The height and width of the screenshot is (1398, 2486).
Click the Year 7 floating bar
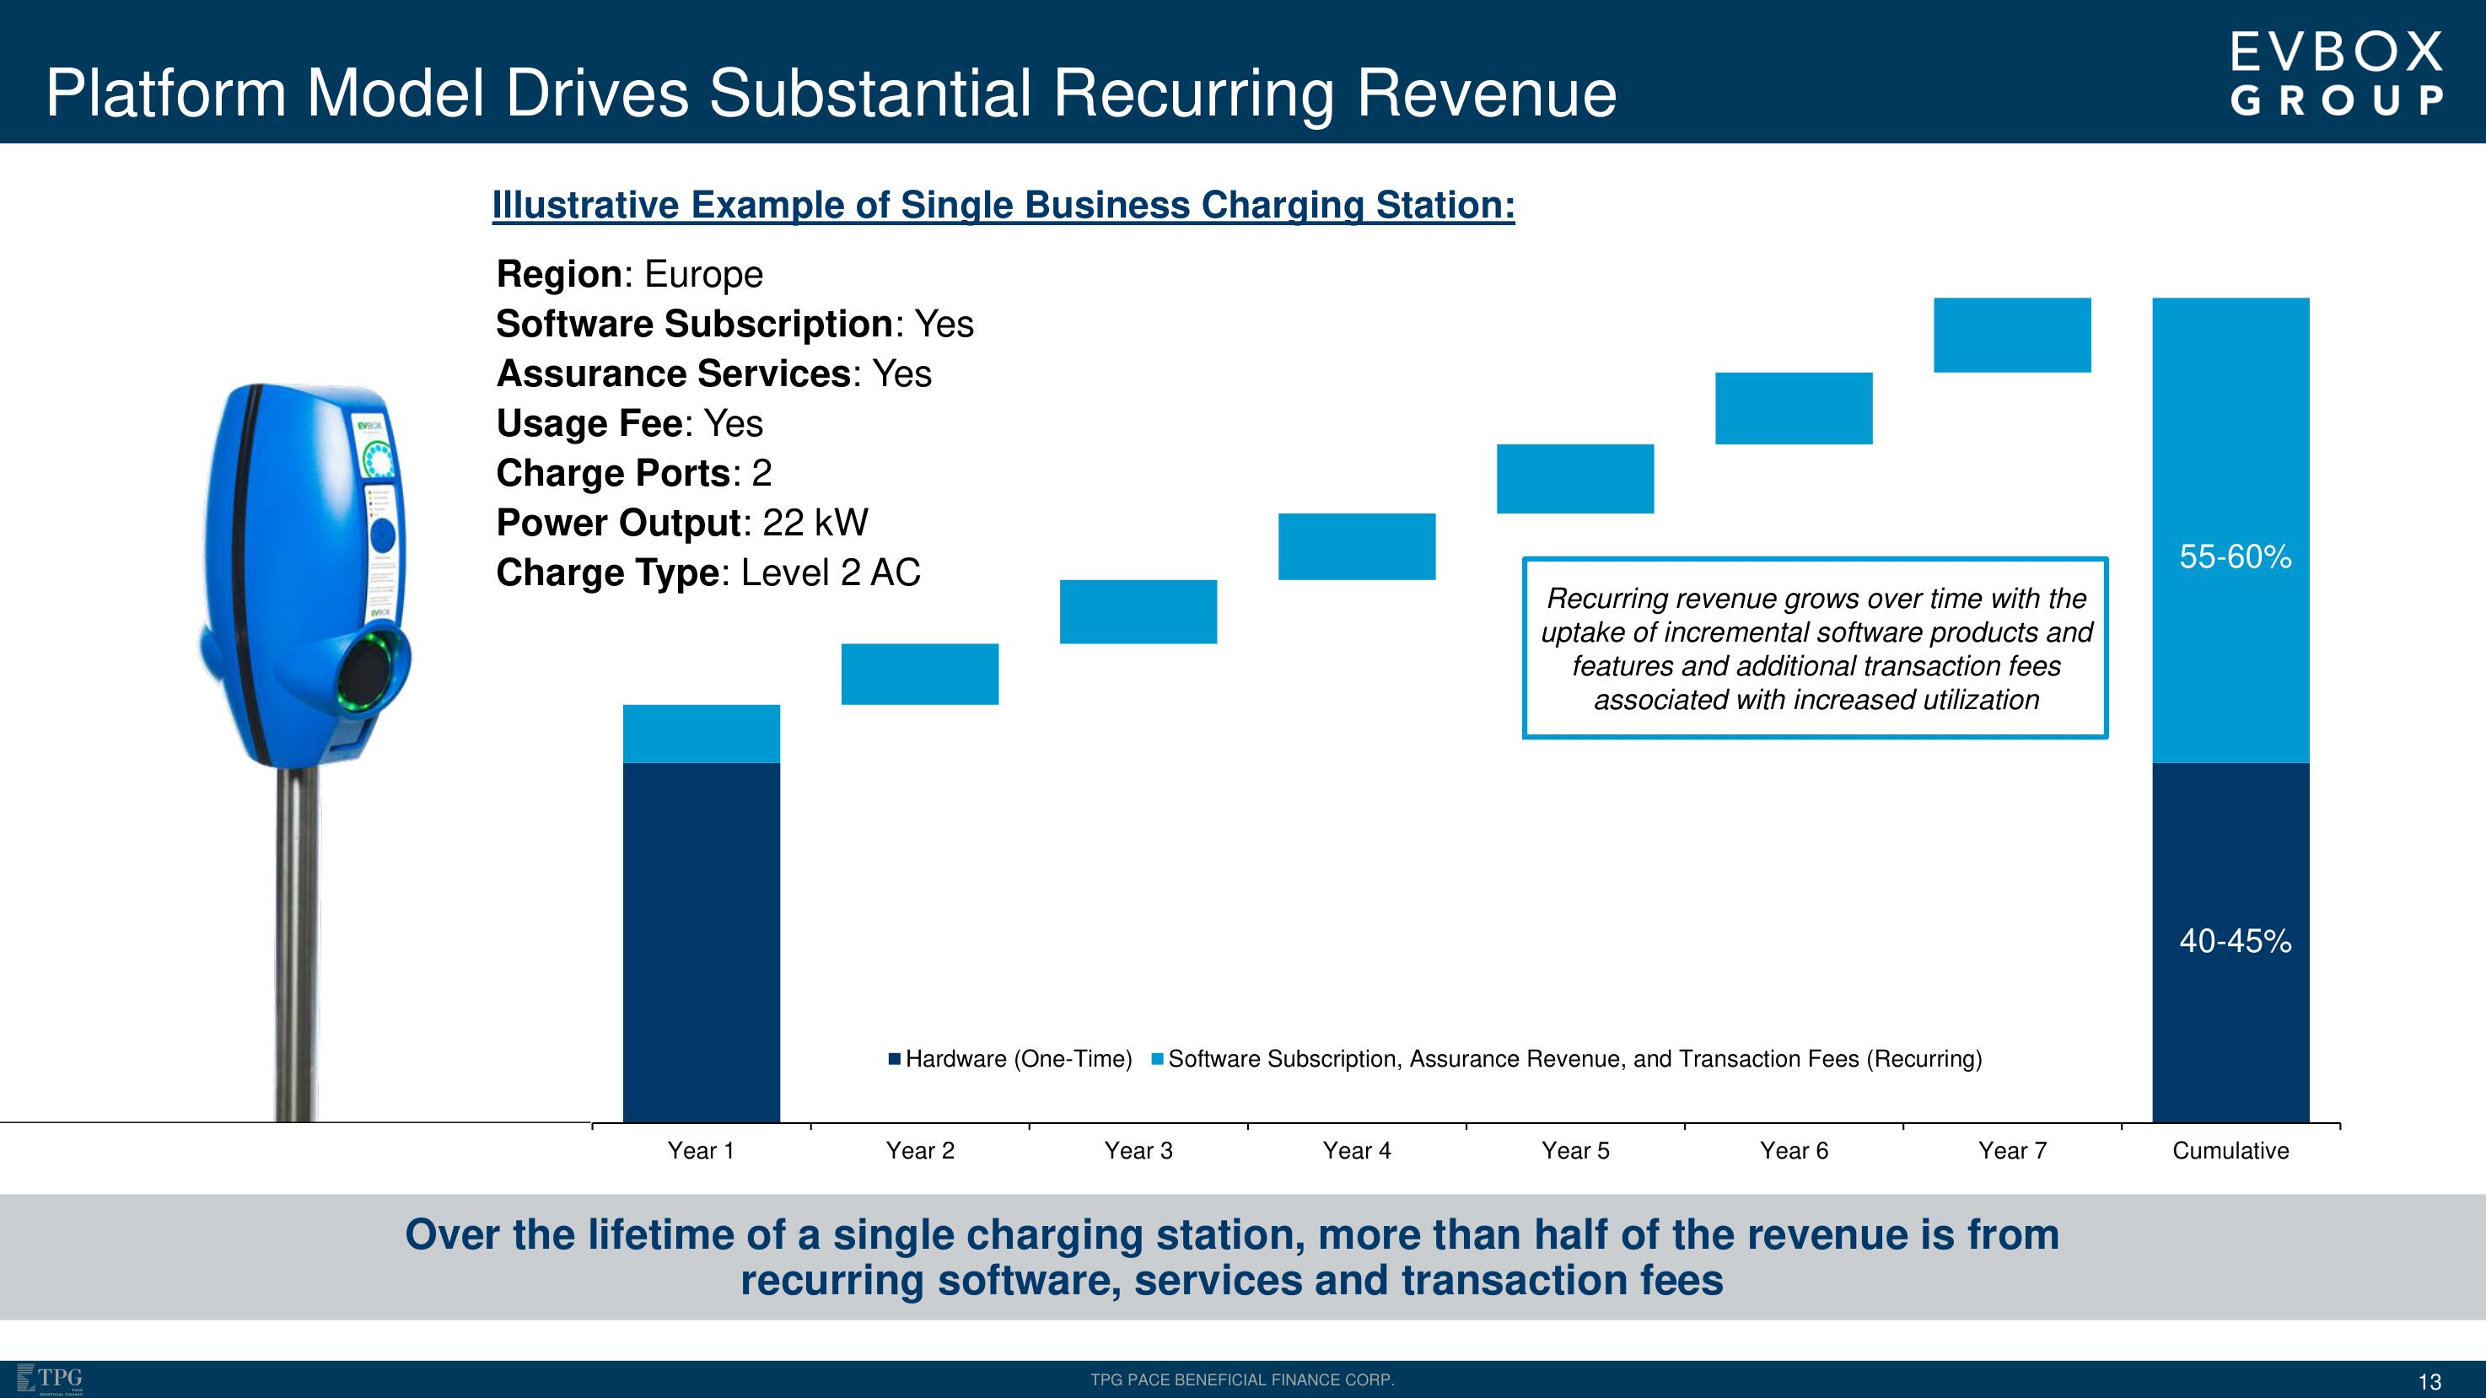2012,335
